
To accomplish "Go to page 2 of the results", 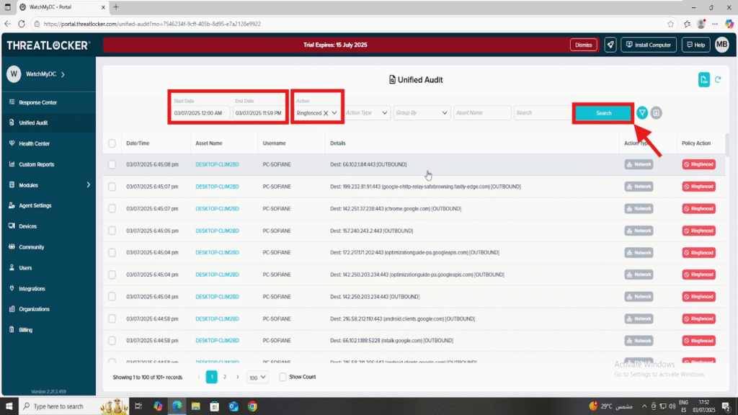I will click(225, 377).
